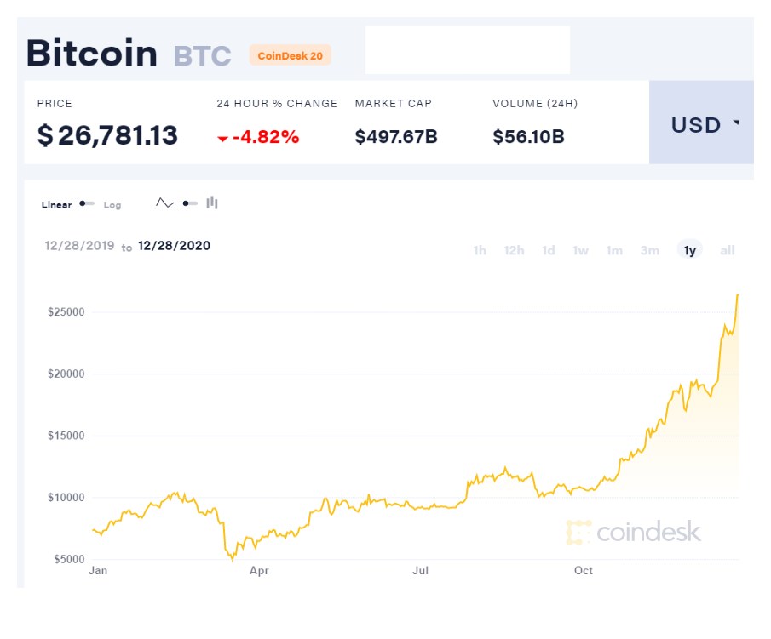Select the line chart icon
The image size is (771, 639).
coord(164,203)
